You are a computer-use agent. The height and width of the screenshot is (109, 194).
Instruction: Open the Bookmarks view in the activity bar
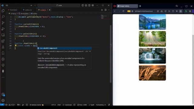pyautogui.click(x=3, y=53)
